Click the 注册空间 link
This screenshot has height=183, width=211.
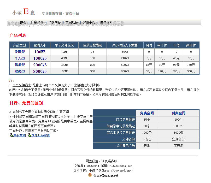(19, 135)
